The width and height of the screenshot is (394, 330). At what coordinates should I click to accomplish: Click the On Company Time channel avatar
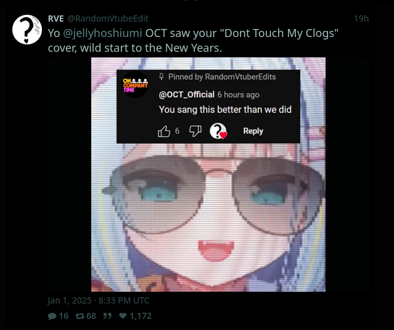click(x=136, y=85)
